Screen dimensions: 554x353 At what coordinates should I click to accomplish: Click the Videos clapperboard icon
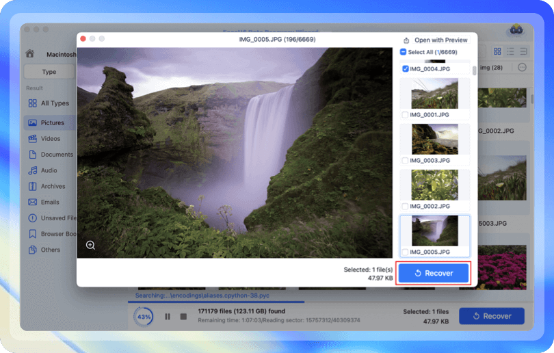pos(33,138)
